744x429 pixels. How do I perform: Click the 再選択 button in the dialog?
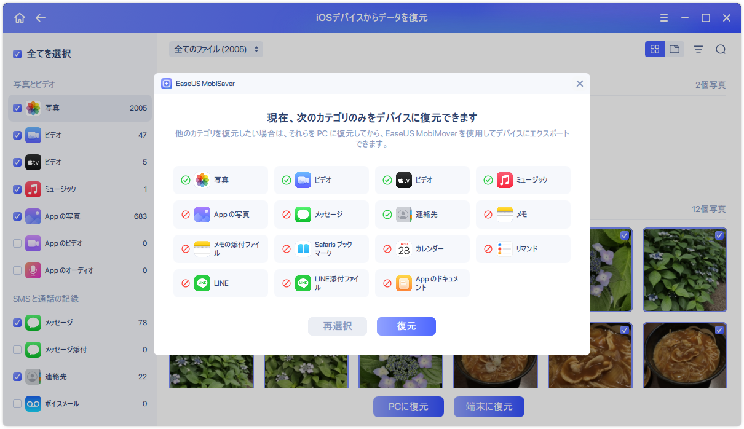338,326
